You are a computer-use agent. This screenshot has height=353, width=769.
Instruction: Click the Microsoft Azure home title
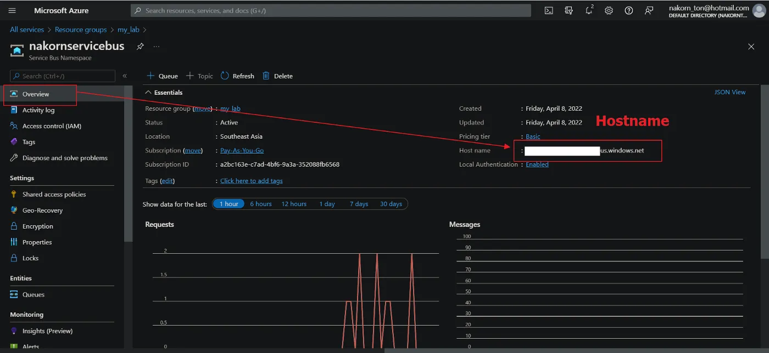pyautogui.click(x=62, y=10)
